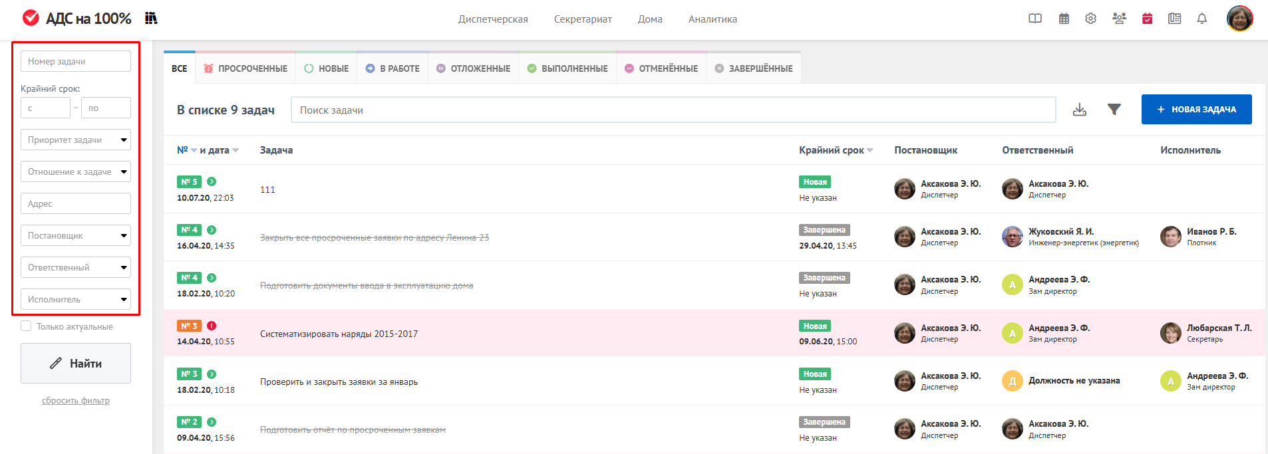Click the "Поиск задачи" search field
The image size is (1268, 454).
pyautogui.click(x=673, y=110)
